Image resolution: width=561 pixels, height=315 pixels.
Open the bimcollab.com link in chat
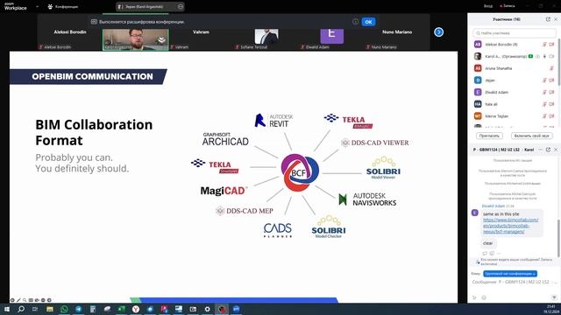510,226
